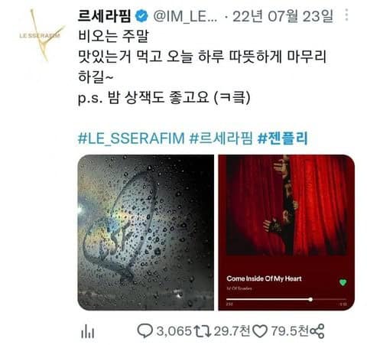Click the @IM_LE... account handle

(186, 16)
